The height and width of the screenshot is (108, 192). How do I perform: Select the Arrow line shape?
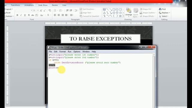tap(111, 9)
